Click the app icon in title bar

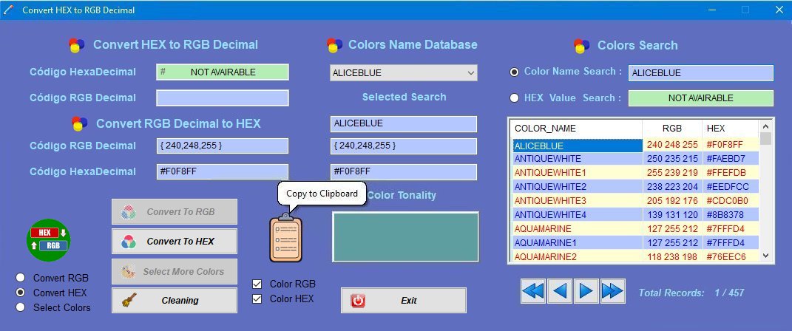point(9,10)
